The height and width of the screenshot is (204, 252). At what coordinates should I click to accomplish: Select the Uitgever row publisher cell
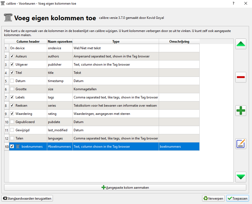[60, 65]
